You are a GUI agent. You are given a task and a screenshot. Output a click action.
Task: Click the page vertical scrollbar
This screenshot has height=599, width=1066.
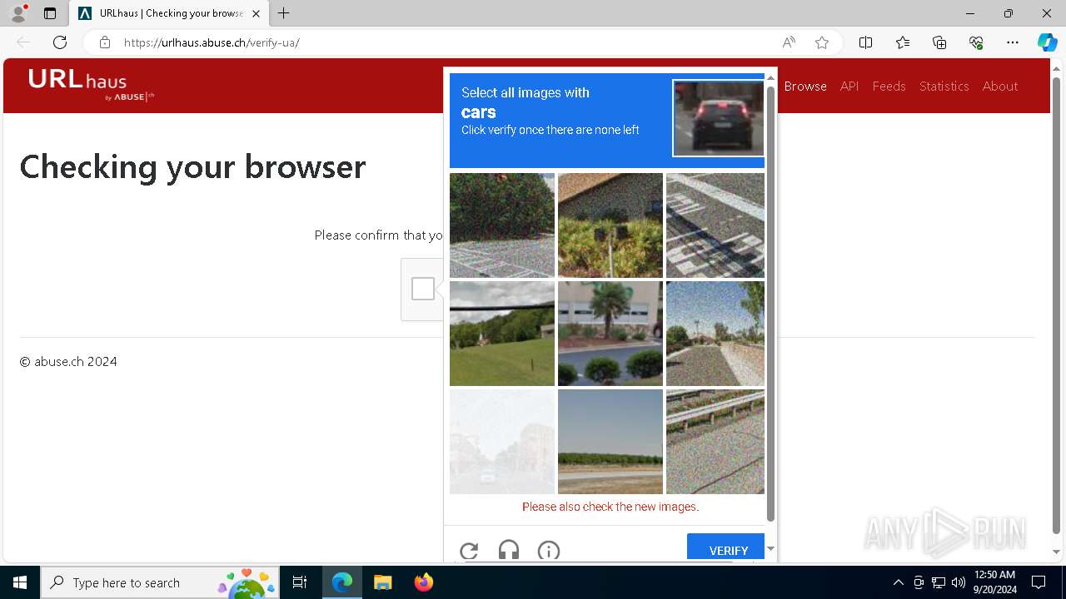(x=1057, y=304)
